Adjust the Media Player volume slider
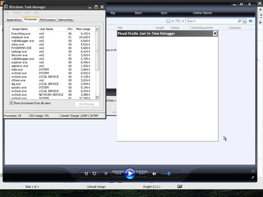Viewport: 263px width, 197px height. tap(169, 174)
